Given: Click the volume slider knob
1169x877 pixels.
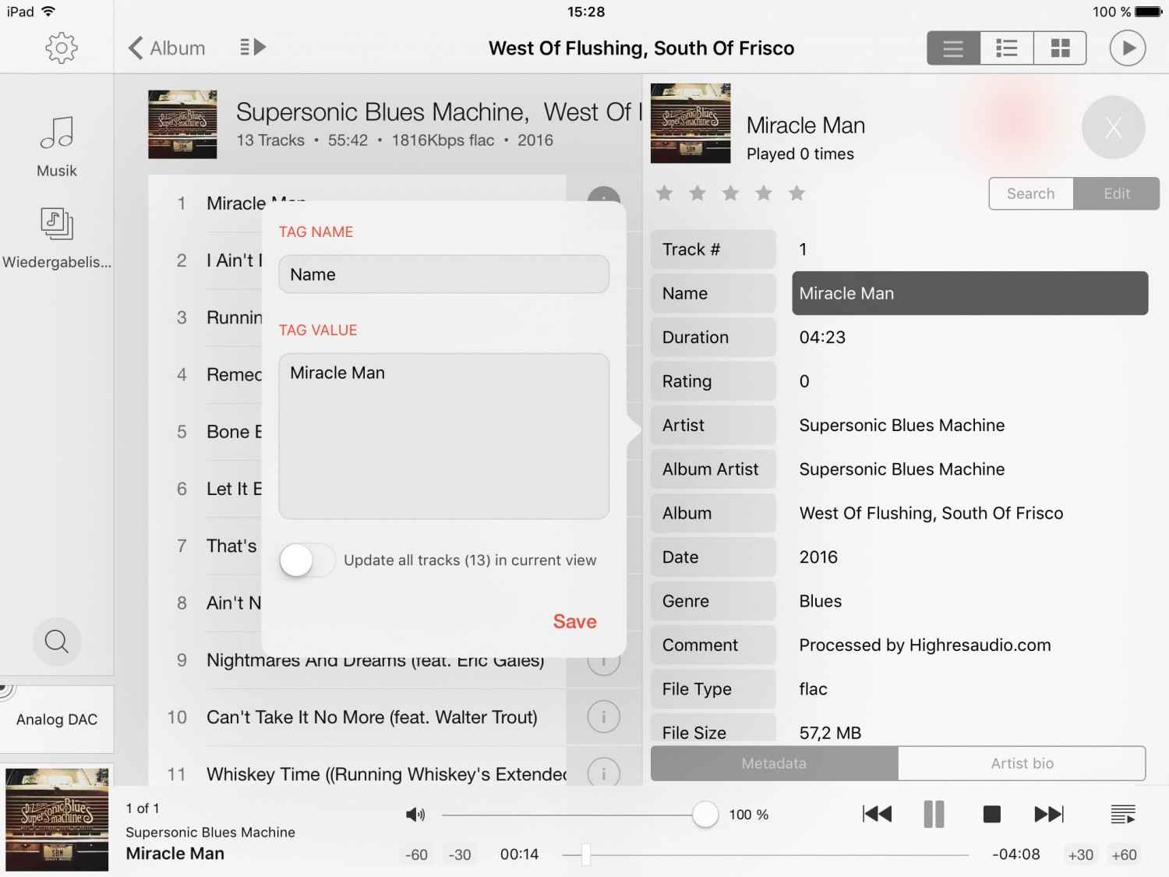Looking at the screenshot, I should point(705,815).
